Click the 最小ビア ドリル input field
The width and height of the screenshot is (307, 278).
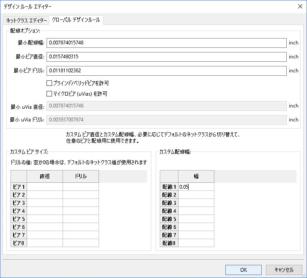pyautogui.click(x=167, y=71)
